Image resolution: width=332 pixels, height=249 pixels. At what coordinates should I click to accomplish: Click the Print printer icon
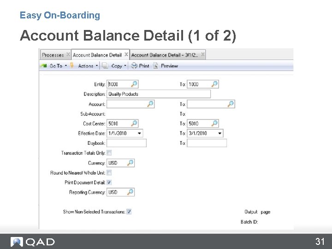(x=134, y=66)
